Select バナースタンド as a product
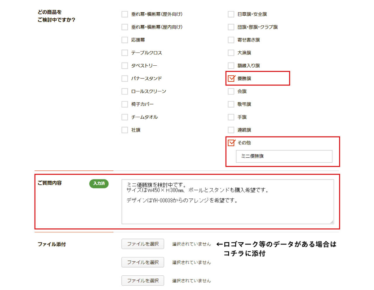This screenshot has width=374, height=290. point(124,78)
